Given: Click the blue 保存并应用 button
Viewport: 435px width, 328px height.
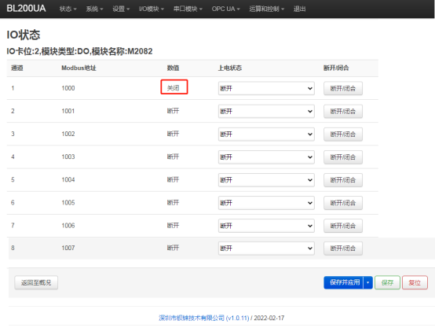Looking at the screenshot, I should tap(343, 282).
